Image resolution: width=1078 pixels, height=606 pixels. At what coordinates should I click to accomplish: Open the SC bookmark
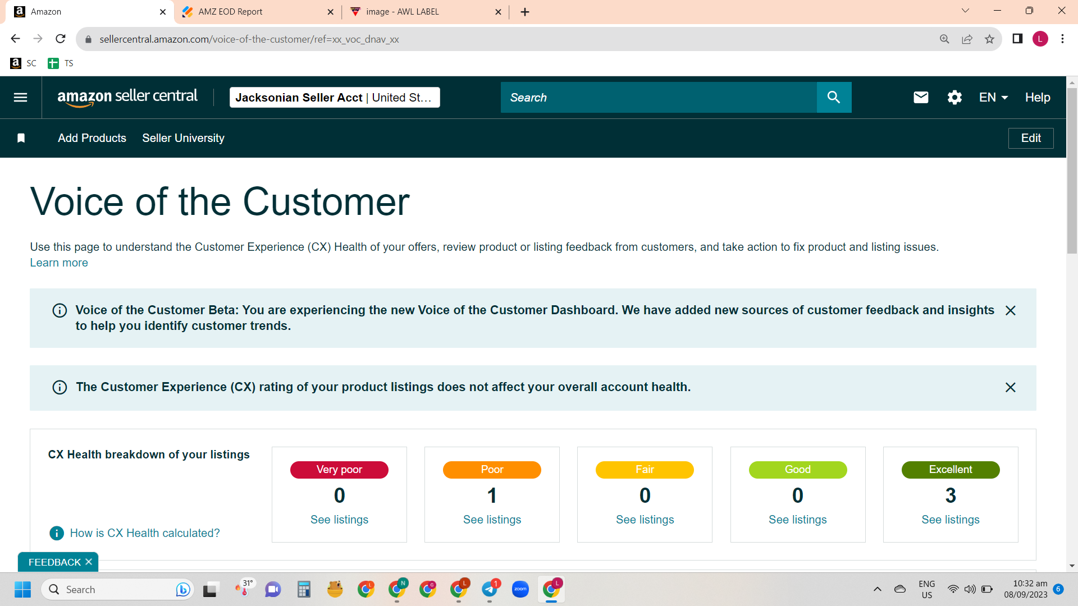tap(24, 63)
